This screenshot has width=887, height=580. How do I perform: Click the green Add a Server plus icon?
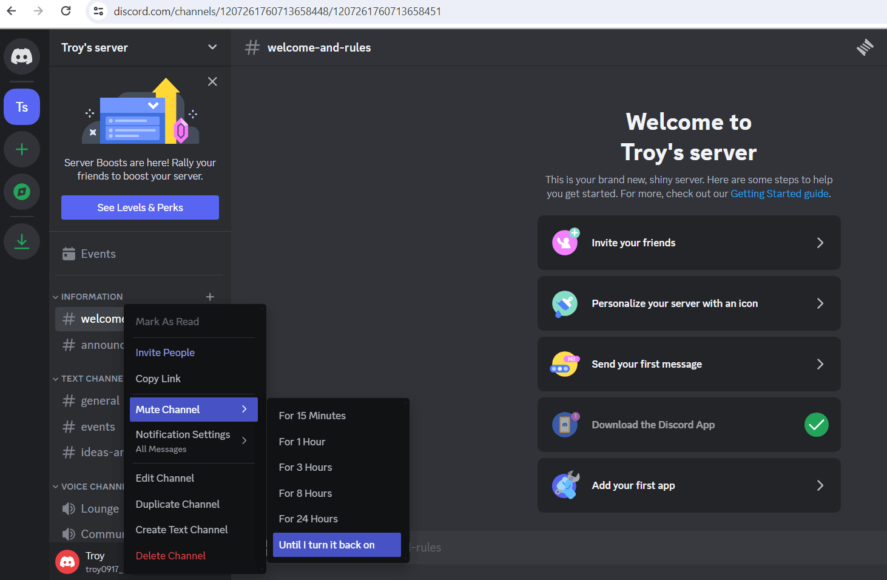pos(22,149)
